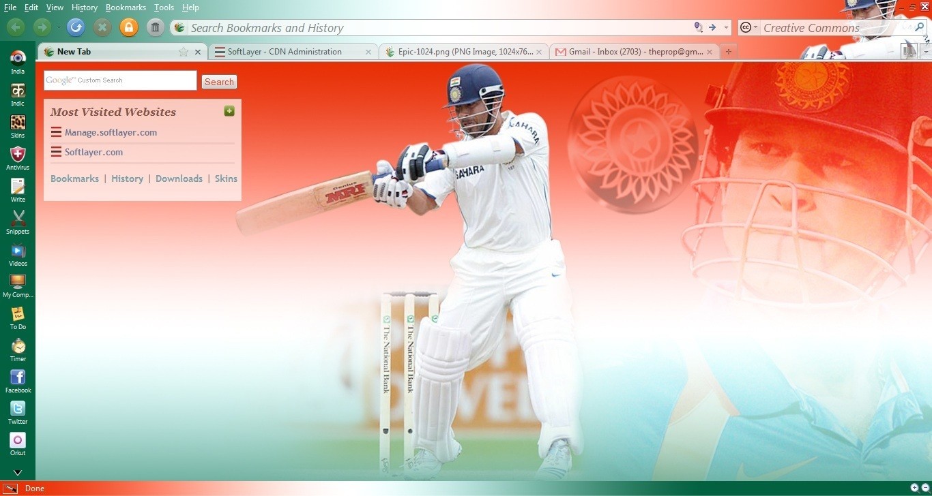This screenshot has height=496, width=932.
Task: Expand the sidebar's bottom chevron for more apps
Action: pyautogui.click(x=18, y=472)
